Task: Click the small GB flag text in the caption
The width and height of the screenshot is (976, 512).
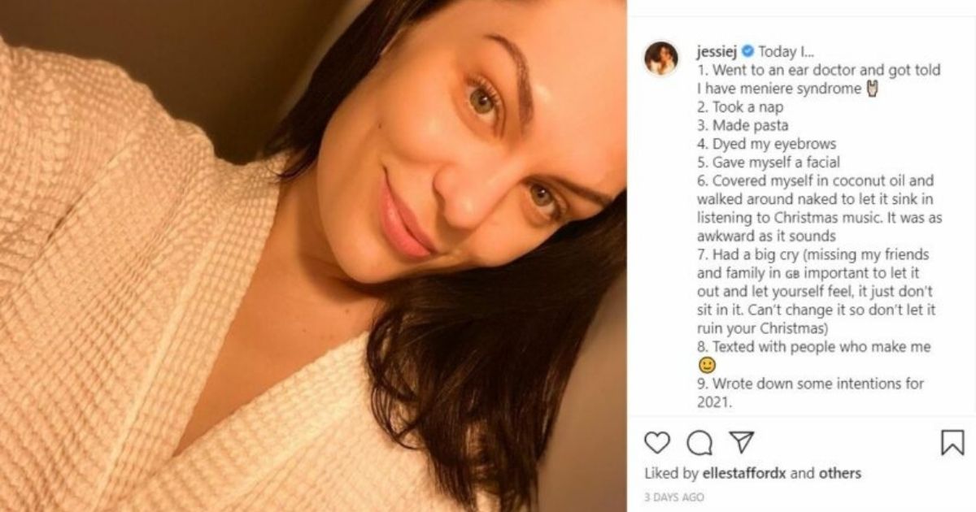Action: pyautogui.click(x=791, y=275)
